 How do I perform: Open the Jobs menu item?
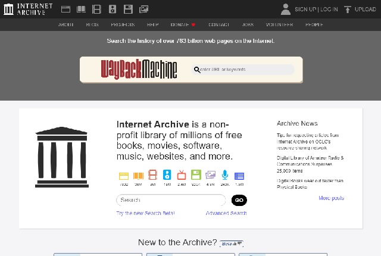[248, 24]
